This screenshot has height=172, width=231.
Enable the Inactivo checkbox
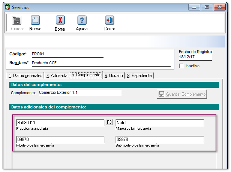(181, 66)
